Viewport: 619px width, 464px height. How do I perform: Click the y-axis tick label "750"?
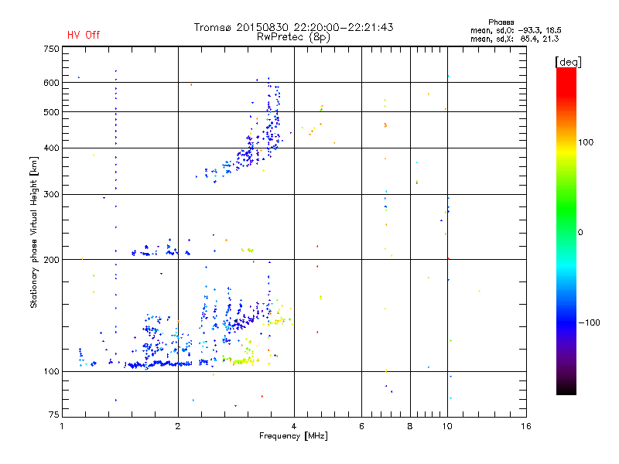click(x=51, y=49)
